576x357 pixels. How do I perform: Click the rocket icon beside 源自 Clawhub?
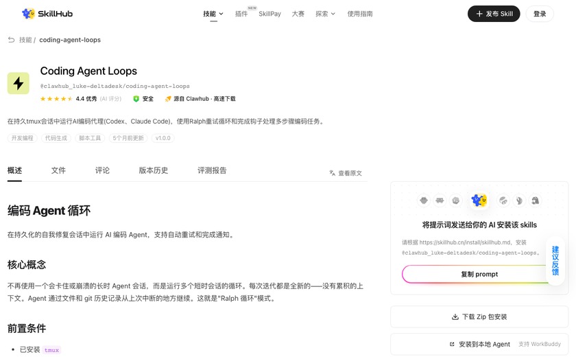pyautogui.click(x=168, y=99)
